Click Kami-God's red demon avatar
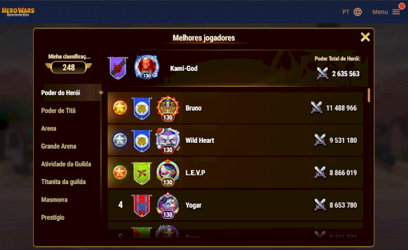Viewport: 408px width, 250px height. pos(147,67)
